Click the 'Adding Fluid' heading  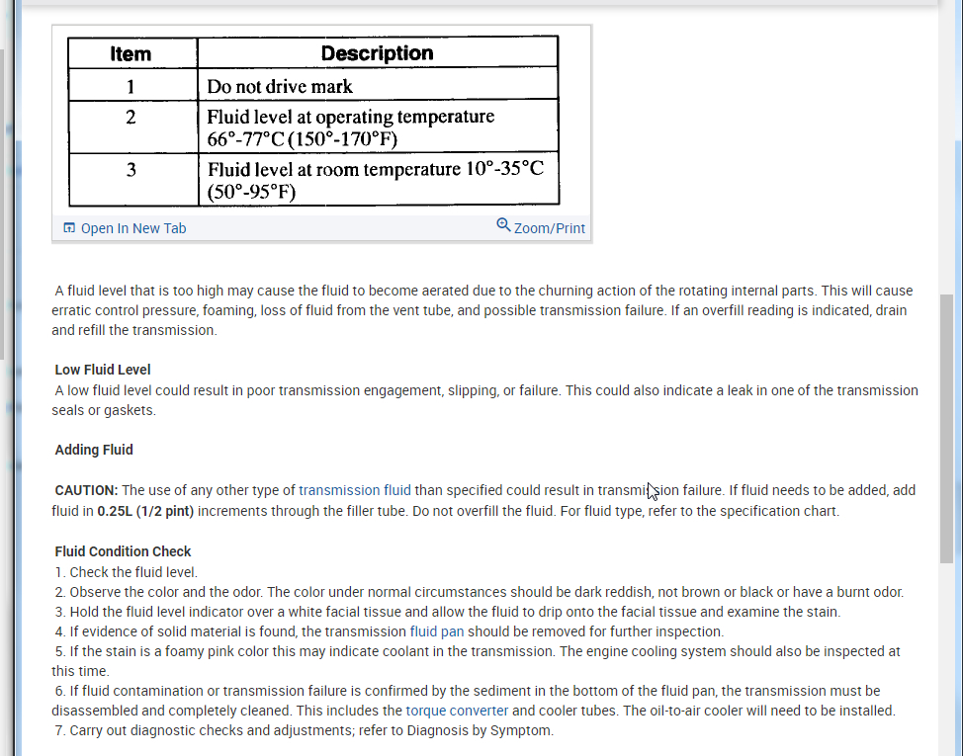[x=94, y=450]
